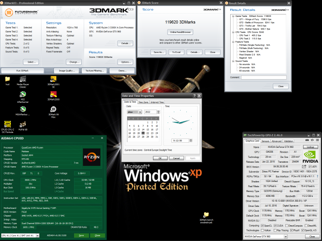Click Change... button under Settings
Viewport: 322px width, 241px height.
[74, 62]
